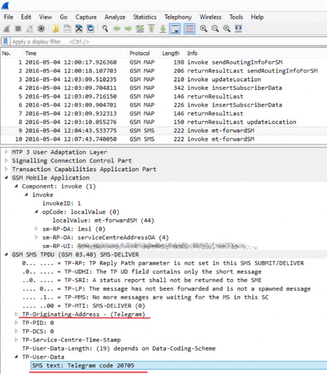The height and width of the screenshot is (374, 327).
Task: Open the Statistics menu
Action: [144, 17]
